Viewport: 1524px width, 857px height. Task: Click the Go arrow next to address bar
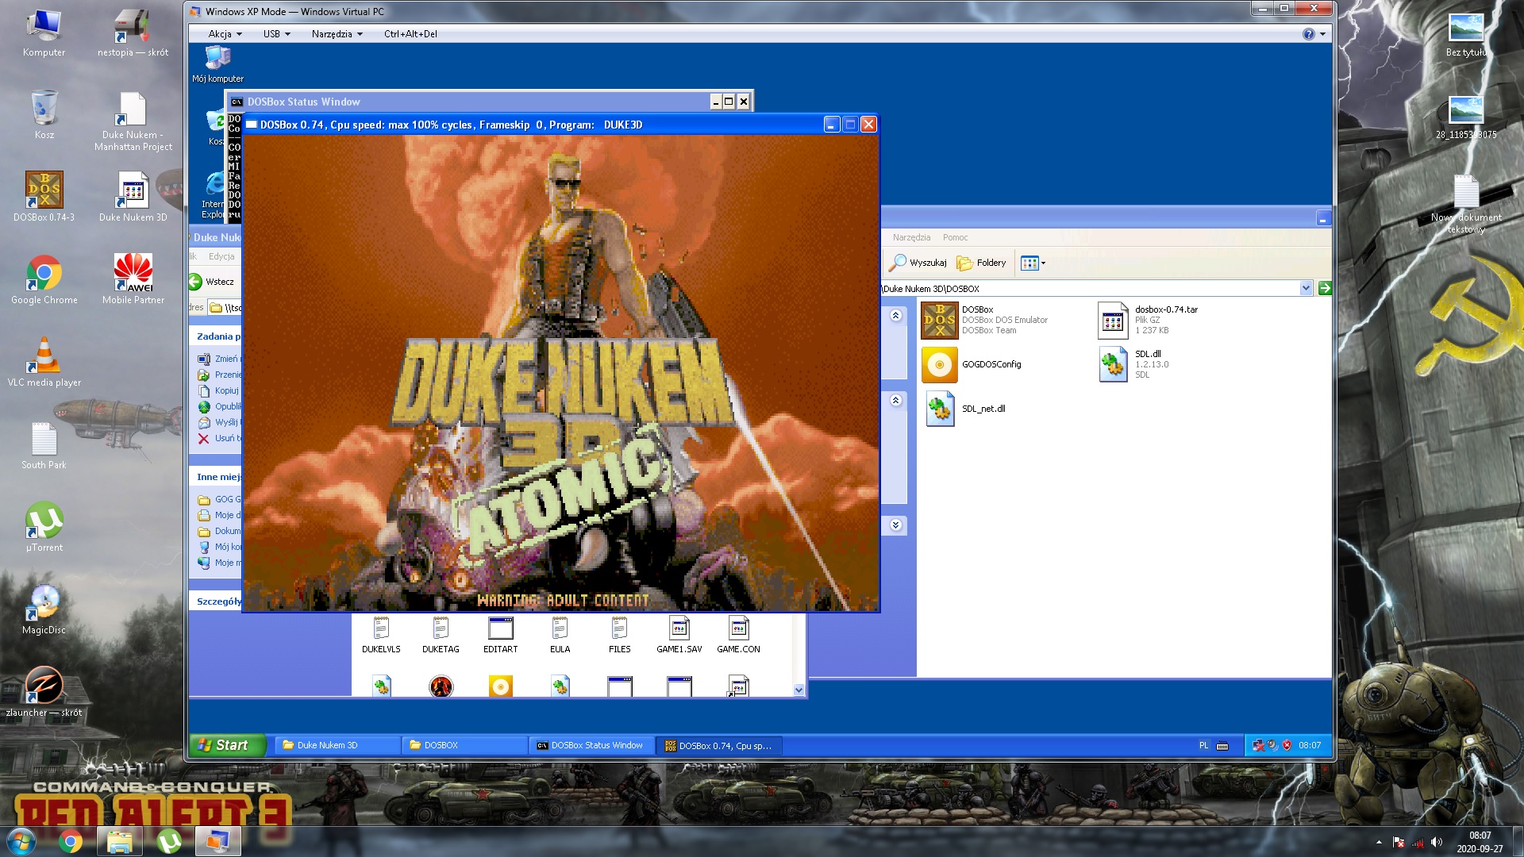point(1324,288)
